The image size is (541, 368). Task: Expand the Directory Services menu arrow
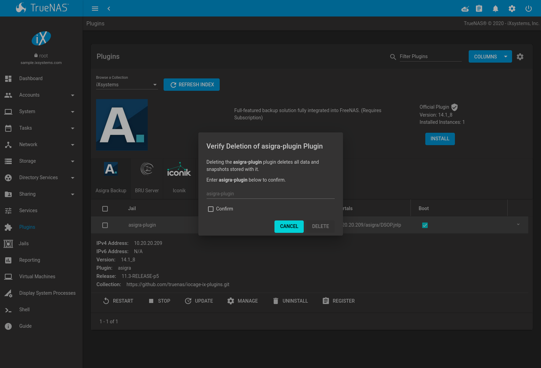tap(73, 178)
